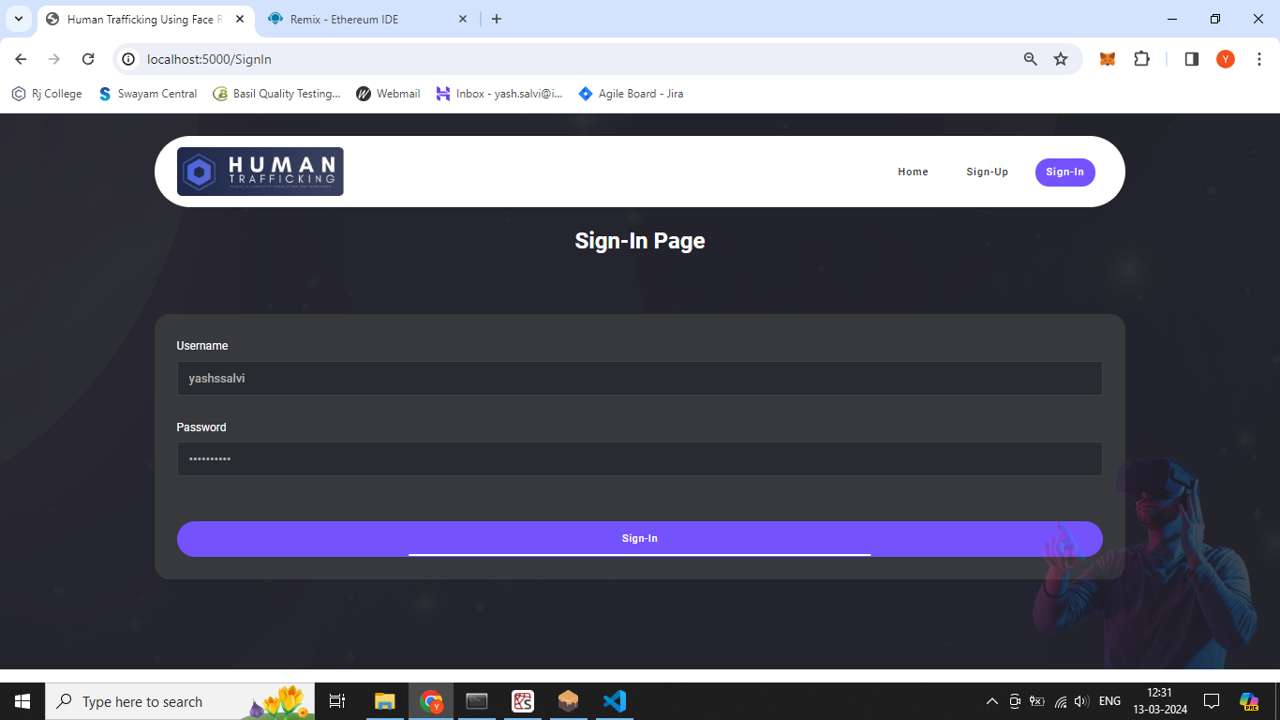1280x720 pixels.
Task: Open the Home navigation menu item
Action: [x=913, y=172]
